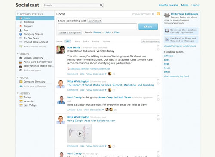This screenshot has width=215, height=157.
Task: Click into the Search field
Action: click(x=71, y=6)
